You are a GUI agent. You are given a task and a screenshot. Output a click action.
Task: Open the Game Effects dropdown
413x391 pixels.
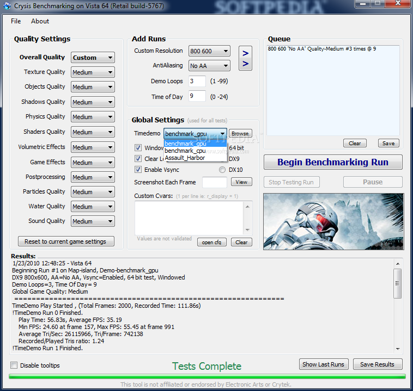coord(93,163)
